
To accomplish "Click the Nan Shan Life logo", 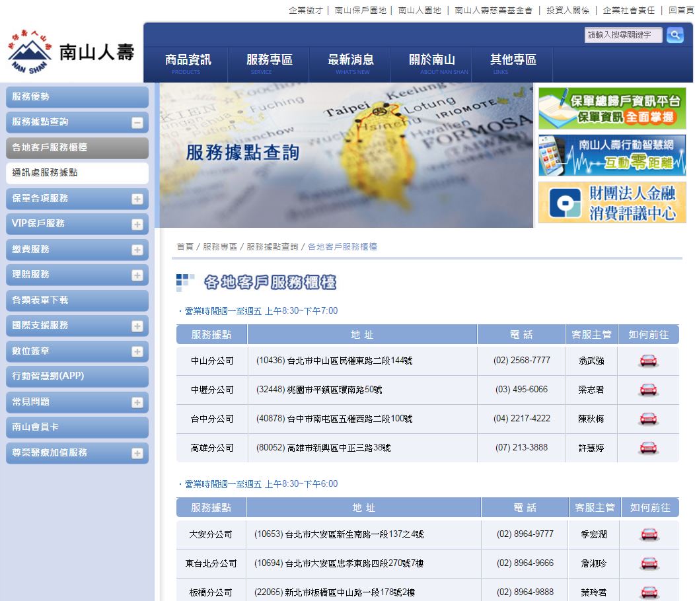I will tap(71, 53).
